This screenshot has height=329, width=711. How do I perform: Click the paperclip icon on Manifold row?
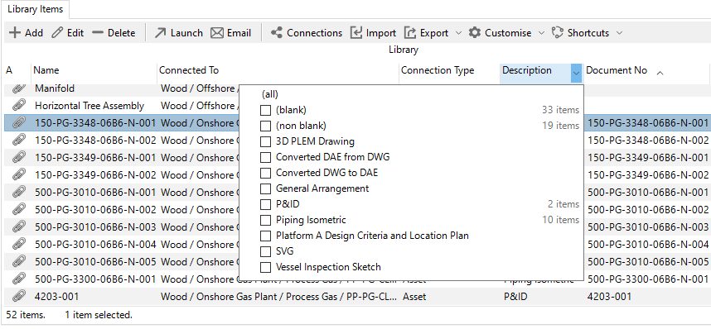pos(18,88)
